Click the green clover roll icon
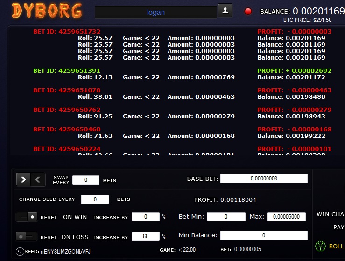The image size is (345, 261). (x=320, y=246)
